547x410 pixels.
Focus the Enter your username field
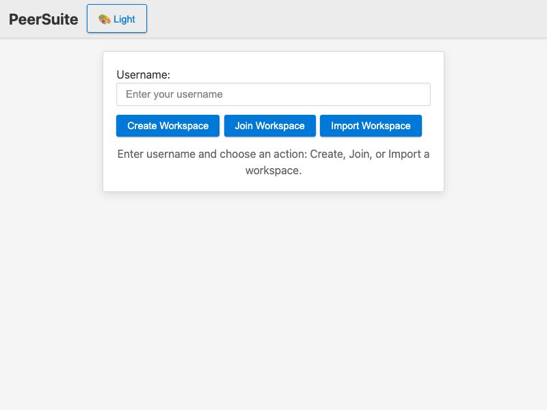pos(273,94)
